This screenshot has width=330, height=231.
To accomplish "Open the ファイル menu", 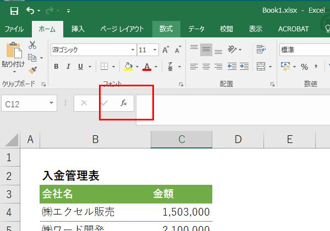I will click(14, 29).
